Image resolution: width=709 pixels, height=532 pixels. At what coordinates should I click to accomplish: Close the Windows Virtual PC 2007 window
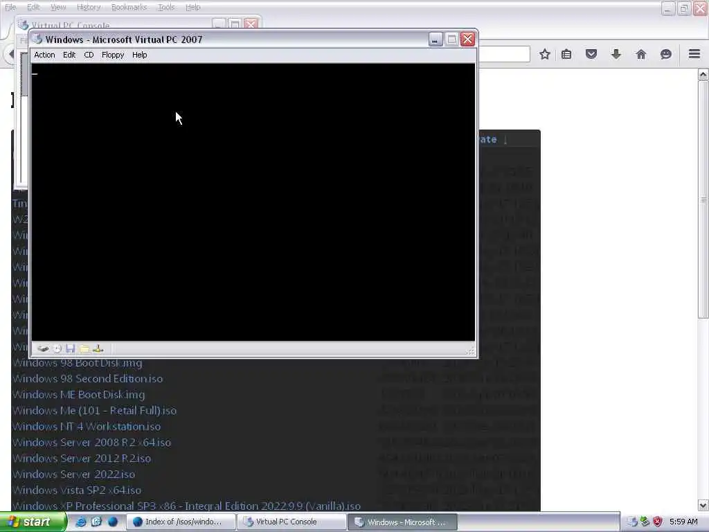[x=467, y=39]
